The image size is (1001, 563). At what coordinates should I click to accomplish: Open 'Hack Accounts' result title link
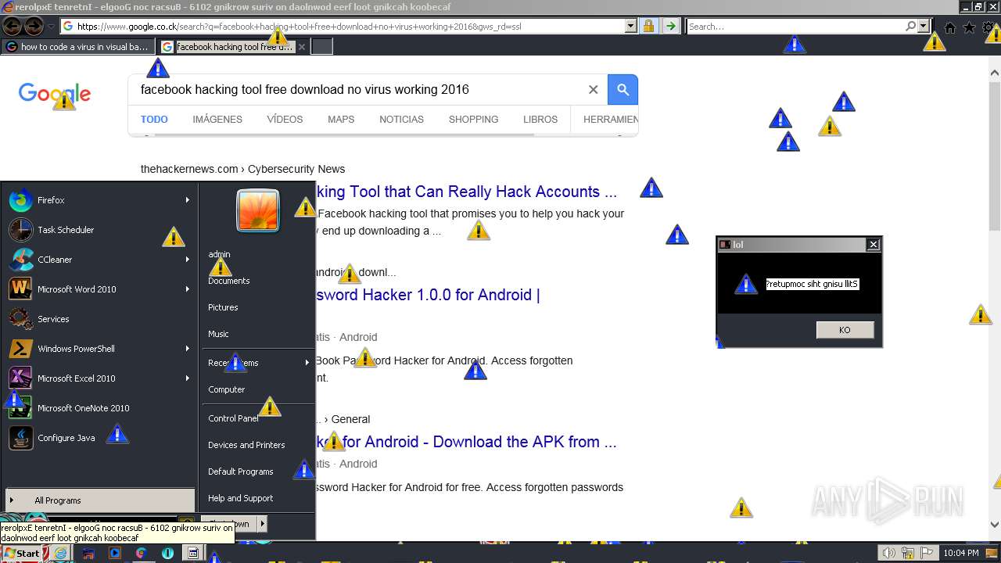467,192
